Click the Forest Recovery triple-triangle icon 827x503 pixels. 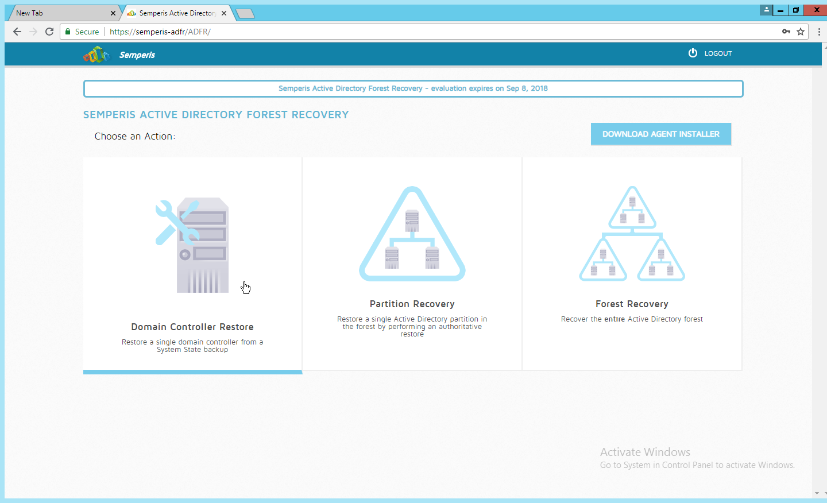coord(632,234)
